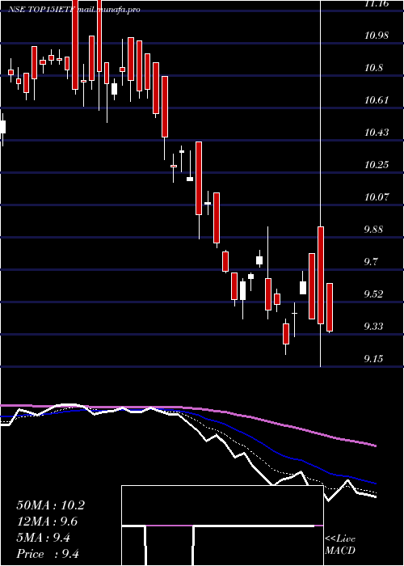
Task: Click the 9.88 price axis label
Action: coord(373,230)
